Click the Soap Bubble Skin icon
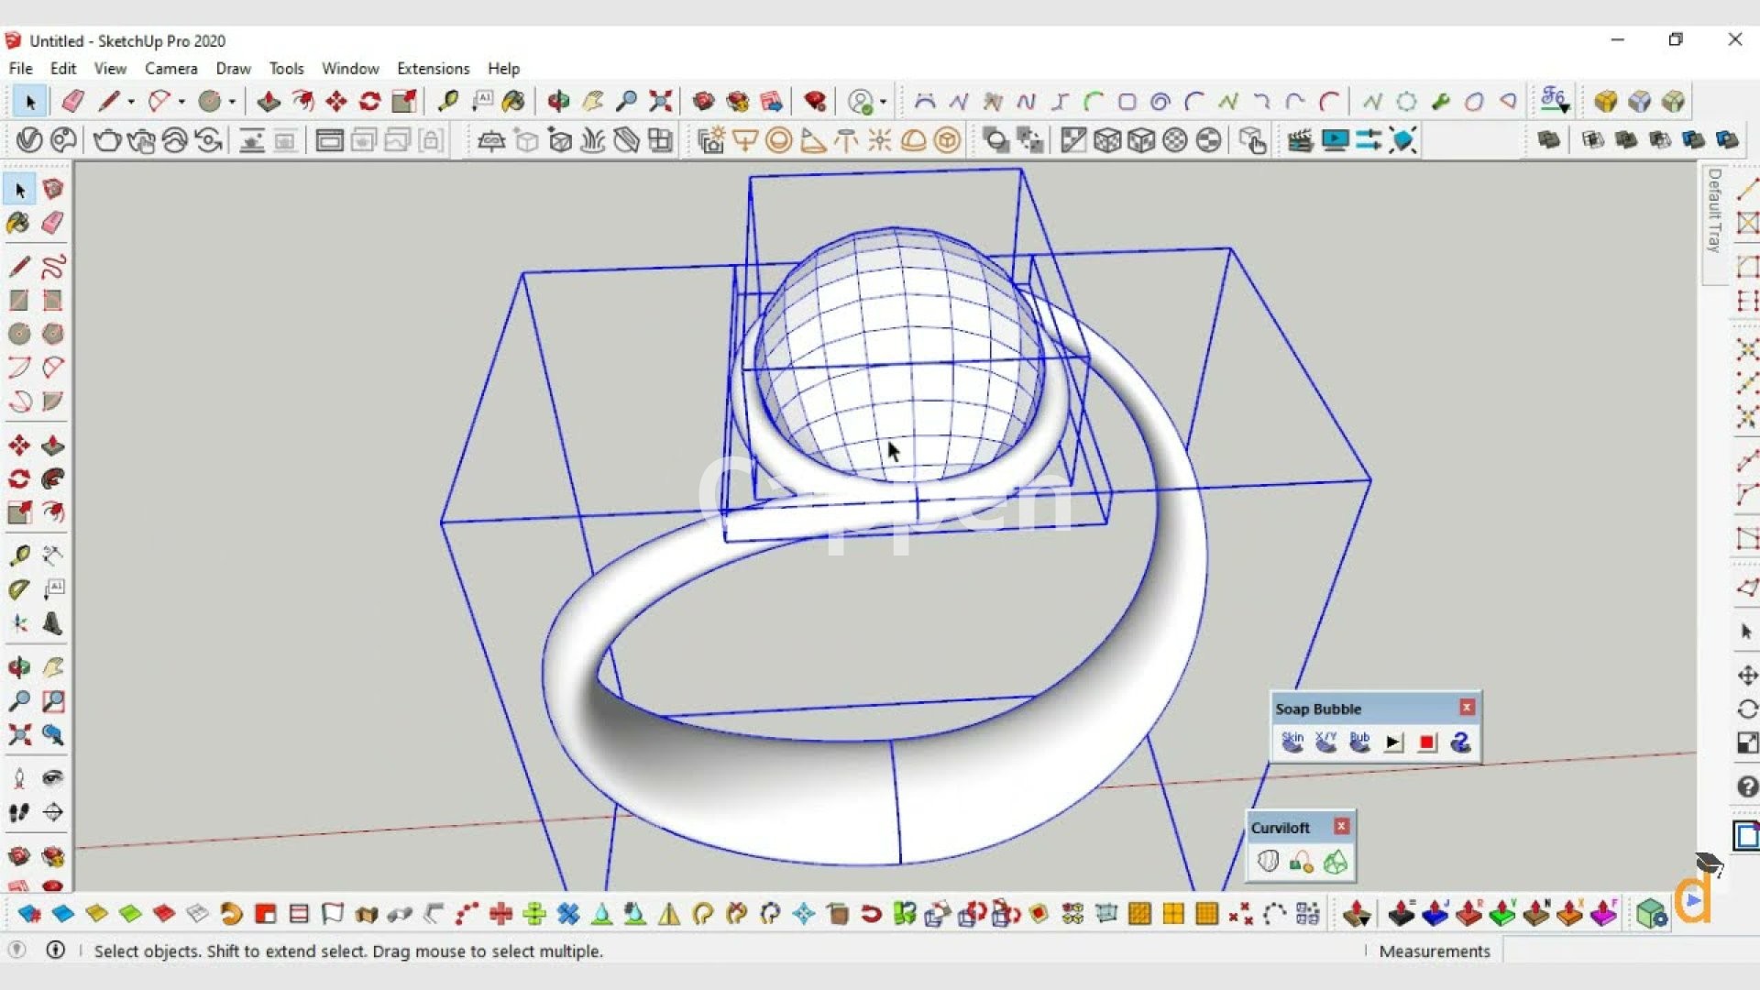 pyautogui.click(x=1292, y=742)
